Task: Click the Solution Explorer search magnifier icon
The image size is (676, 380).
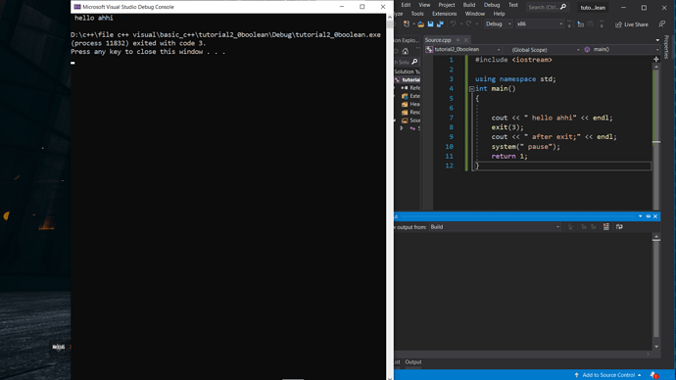Action: pos(414,62)
